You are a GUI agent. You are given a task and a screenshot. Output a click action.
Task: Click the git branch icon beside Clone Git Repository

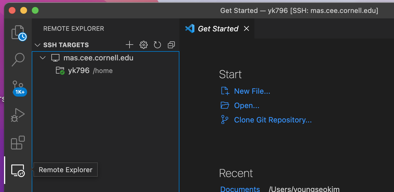pos(225,120)
